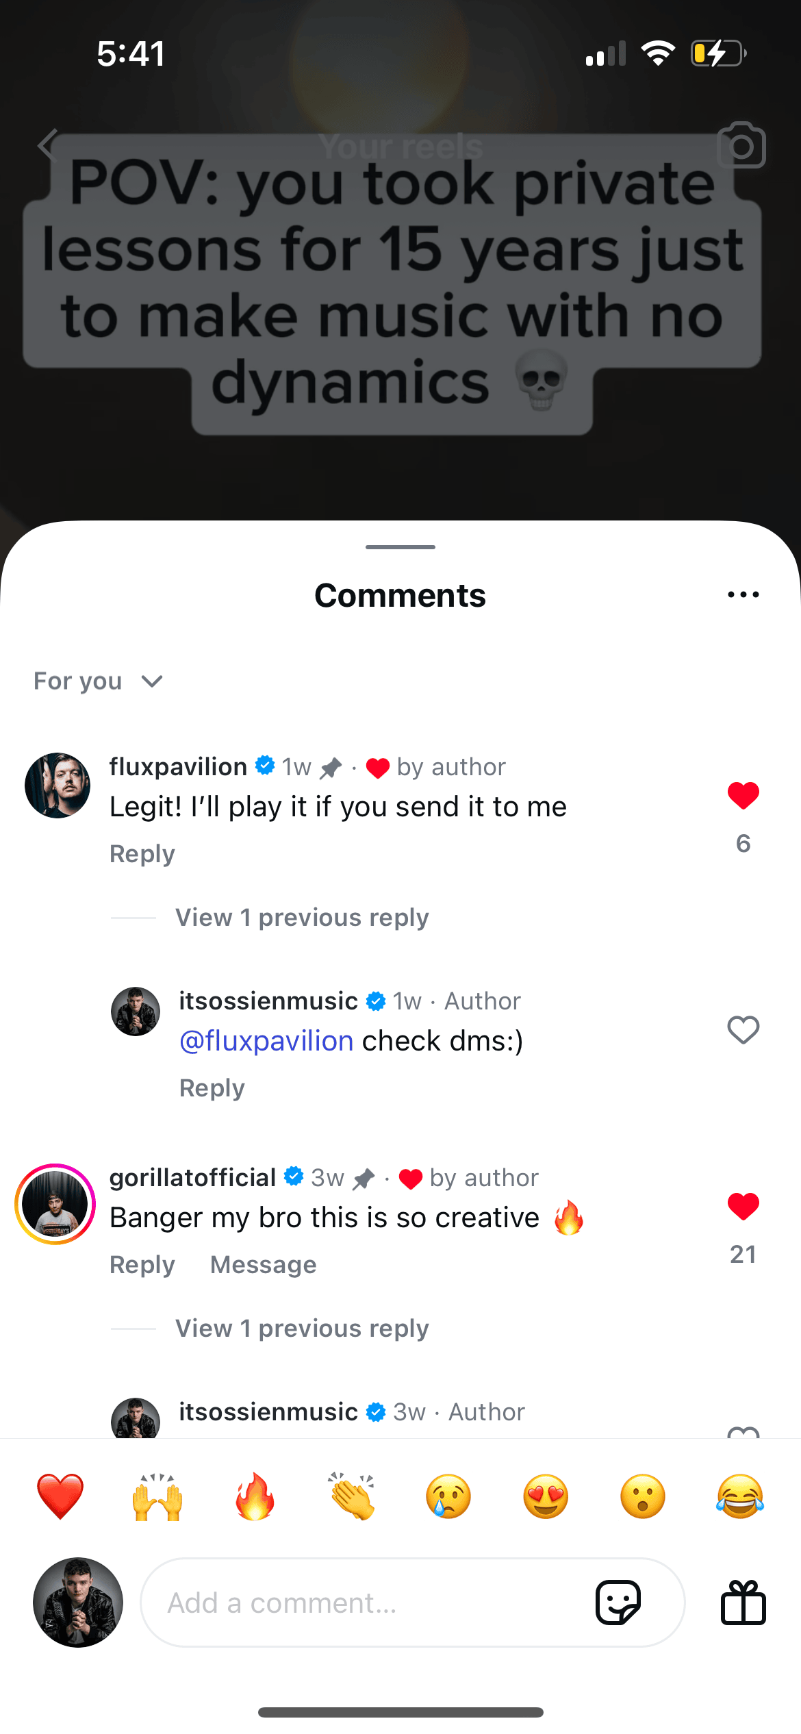Insert the fire emoji quick reaction
801x1734 pixels.
[x=255, y=1496]
